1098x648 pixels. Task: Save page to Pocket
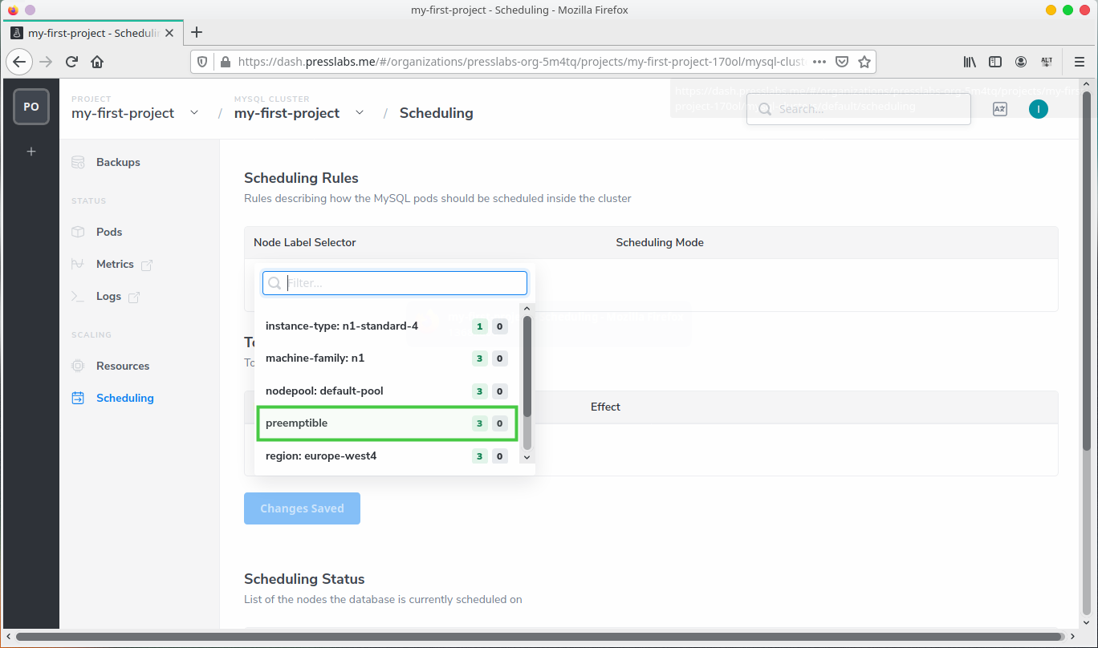[842, 62]
